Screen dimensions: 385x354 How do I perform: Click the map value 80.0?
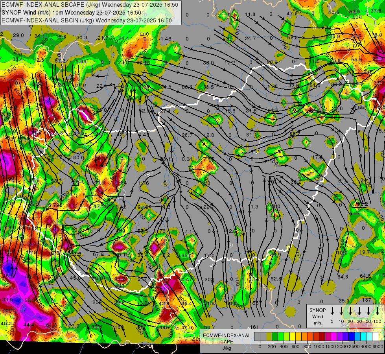(78, 157)
